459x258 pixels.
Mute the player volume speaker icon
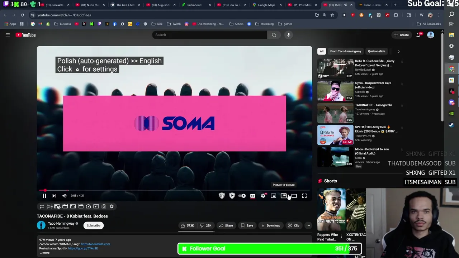pyautogui.click(x=65, y=196)
